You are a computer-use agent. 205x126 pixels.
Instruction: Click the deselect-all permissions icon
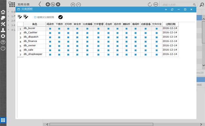click(x=26, y=17)
